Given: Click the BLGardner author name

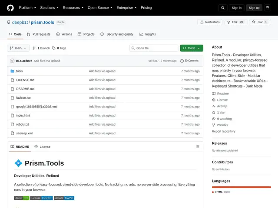Looking at the screenshot, I should click(24, 61).
